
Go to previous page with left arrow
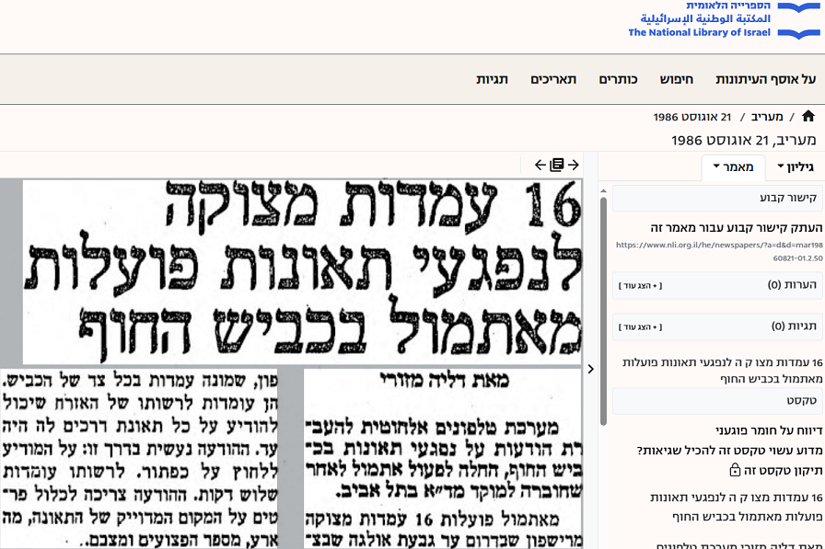pyautogui.click(x=540, y=165)
